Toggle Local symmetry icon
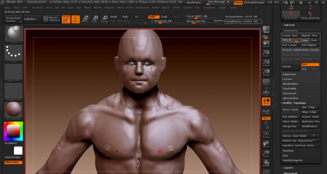The height and width of the screenshot is (174, 327). tap(266, 101)
